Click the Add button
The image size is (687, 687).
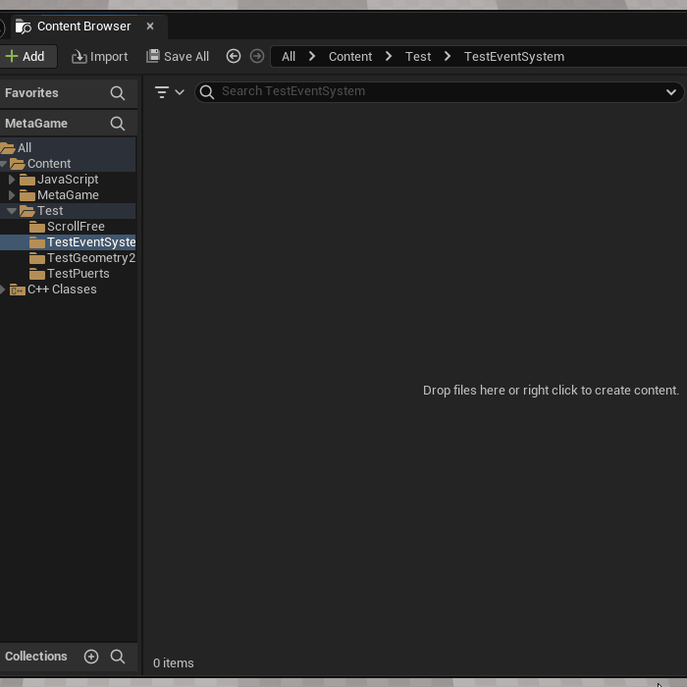pyautogui.click(x=26, y=57)
